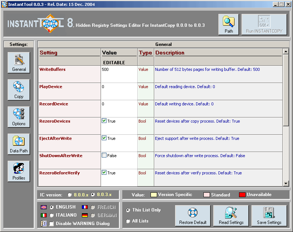Click the Setting column header
This screenshot has width=293, height=232.
(x=48, y=53)
